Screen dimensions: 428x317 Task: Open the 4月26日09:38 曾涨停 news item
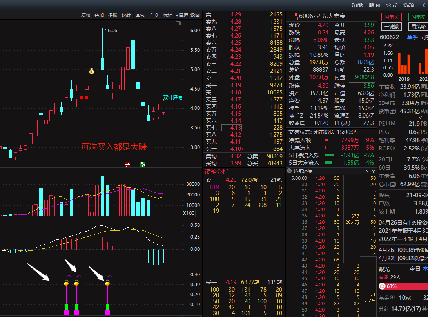click(x=403, y=250)
